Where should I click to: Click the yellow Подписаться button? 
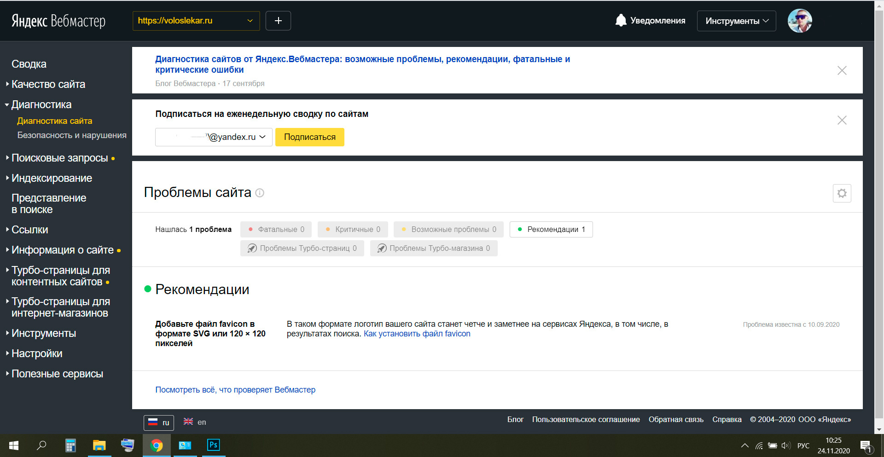(310, 137)
